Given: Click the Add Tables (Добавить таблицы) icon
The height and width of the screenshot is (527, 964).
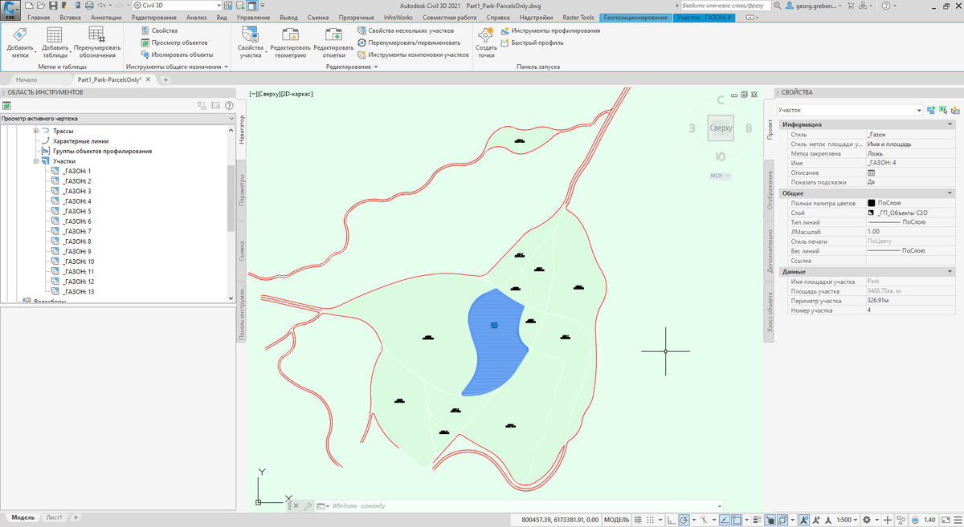Looking at the screenshot, I should pyautogui.click(x=55, y=35).
